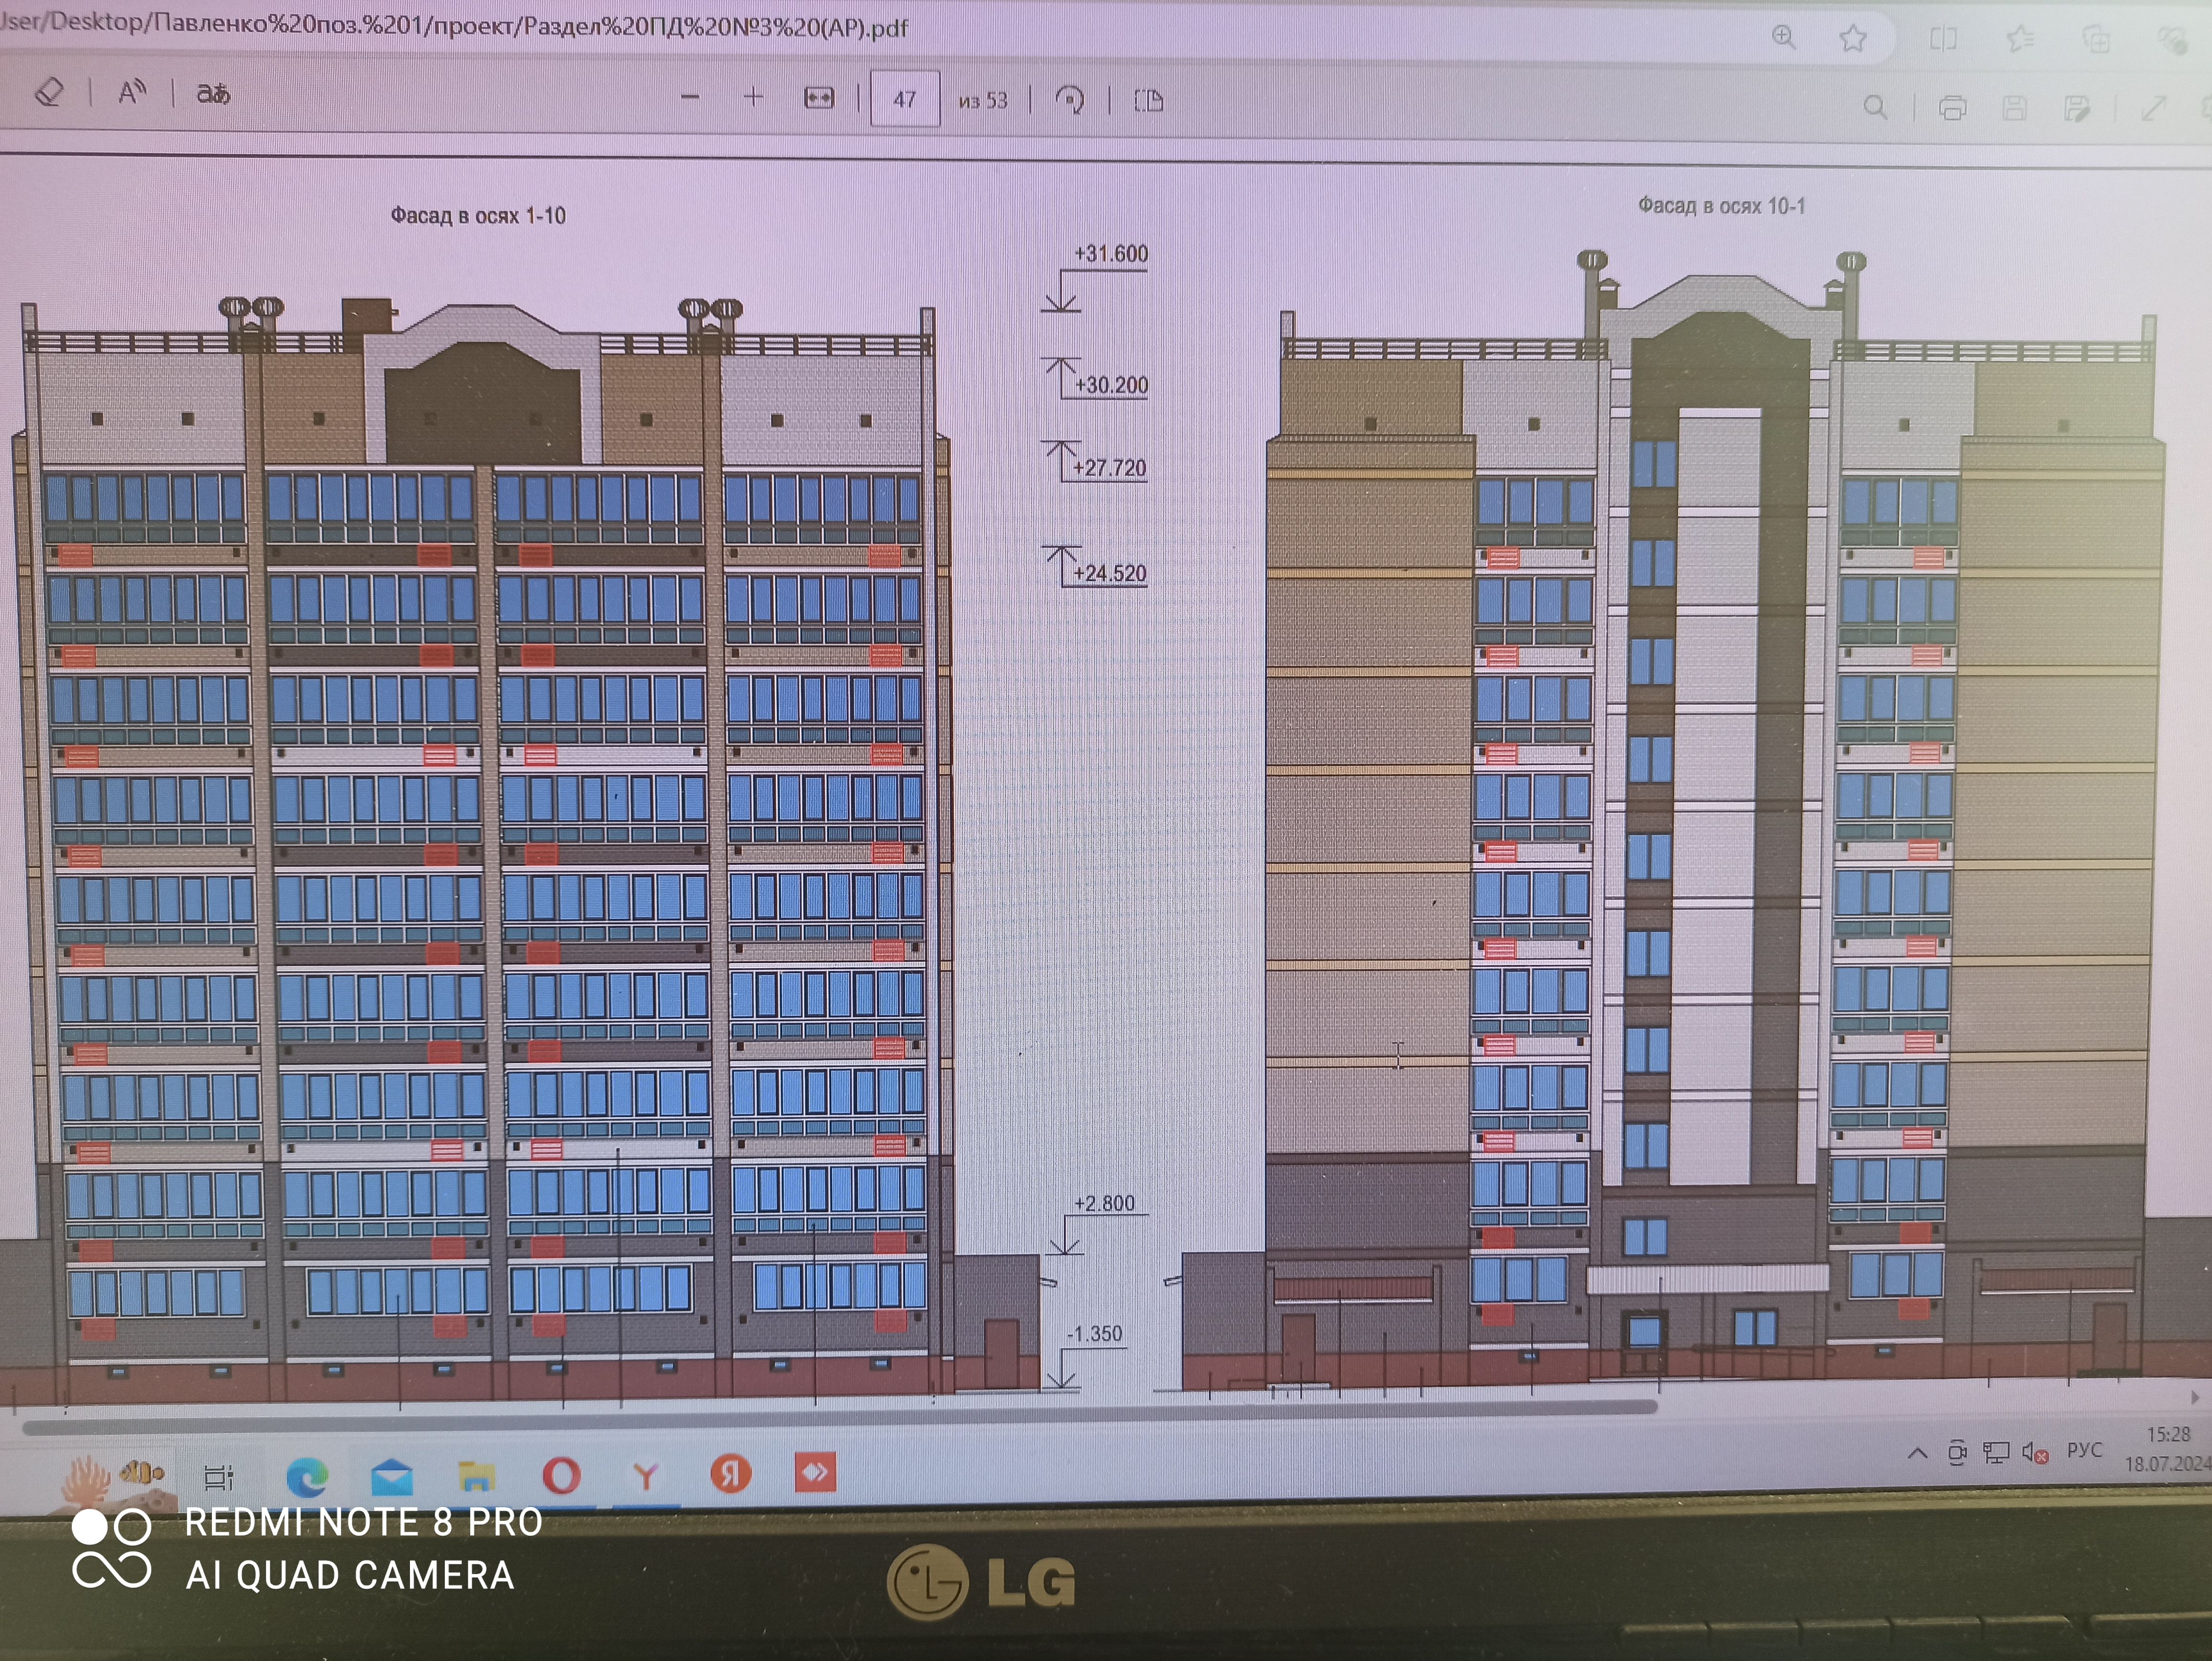This screenshot has height=1661, width=2212.
Task: Switch the Page view layout
Action: (x=1148, y=101)
